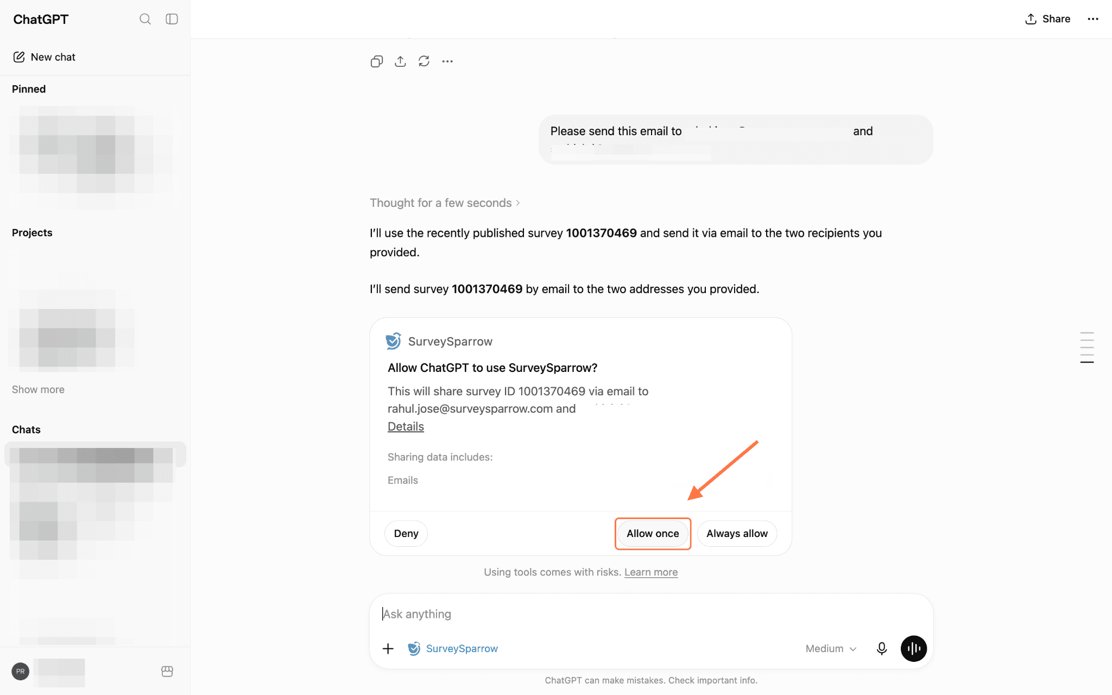
Task: Click the Share button in the header
Action: [x=1047, y=19]
